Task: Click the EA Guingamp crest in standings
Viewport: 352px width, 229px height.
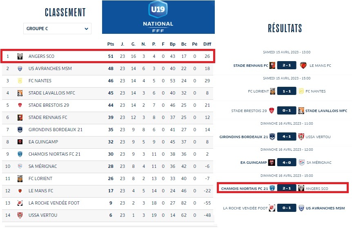Action: coord(20,142)
